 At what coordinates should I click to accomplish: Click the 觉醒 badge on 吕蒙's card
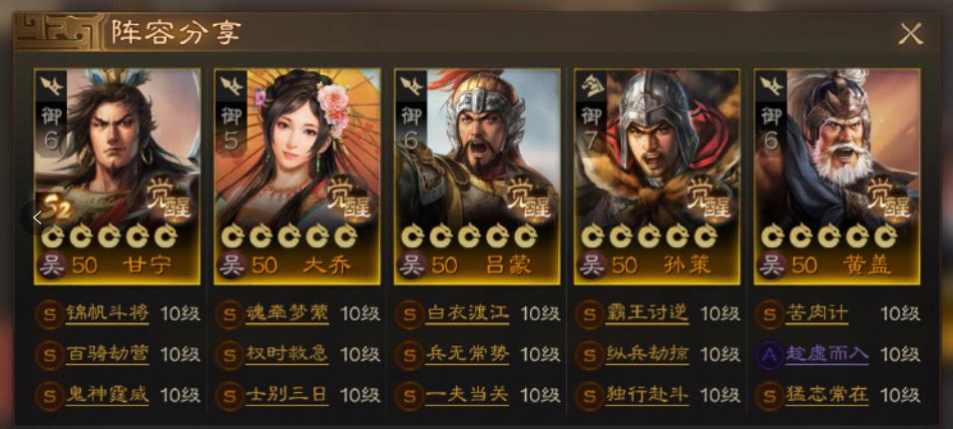click(x=528, y=199)
